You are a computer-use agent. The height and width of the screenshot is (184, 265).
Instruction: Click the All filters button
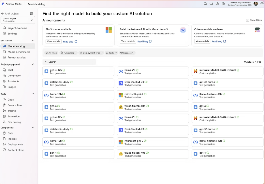(x=51, y=53)
